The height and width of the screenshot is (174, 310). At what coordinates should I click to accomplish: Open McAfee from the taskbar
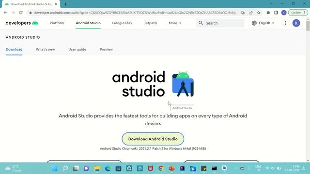click(x=151, y=169)
